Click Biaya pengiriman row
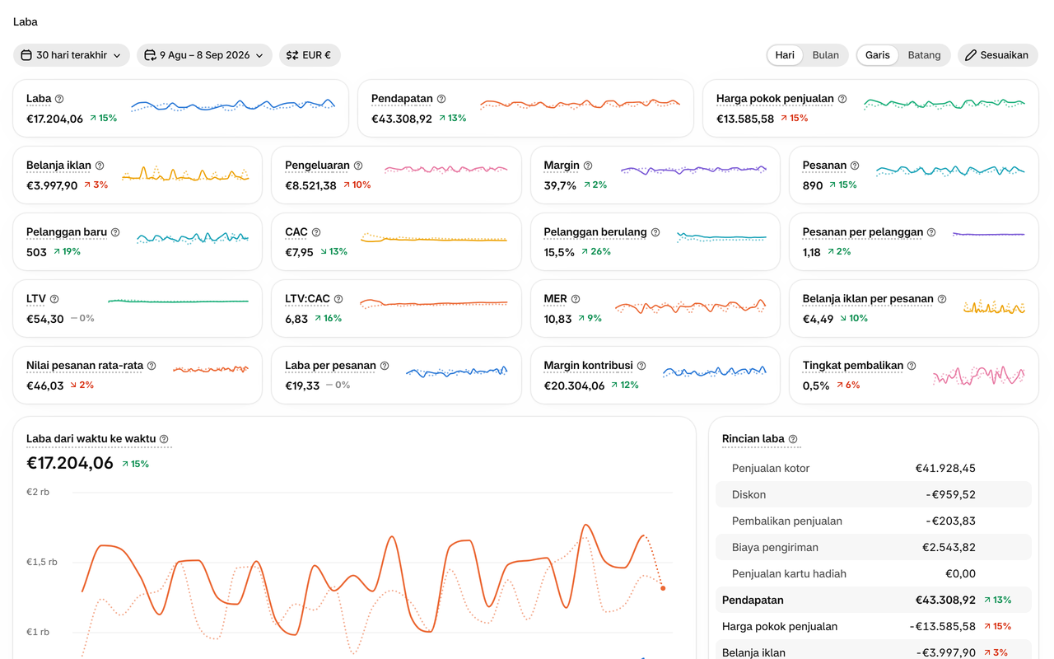This screenshot has height=659, width=1054. coord(874,547)
